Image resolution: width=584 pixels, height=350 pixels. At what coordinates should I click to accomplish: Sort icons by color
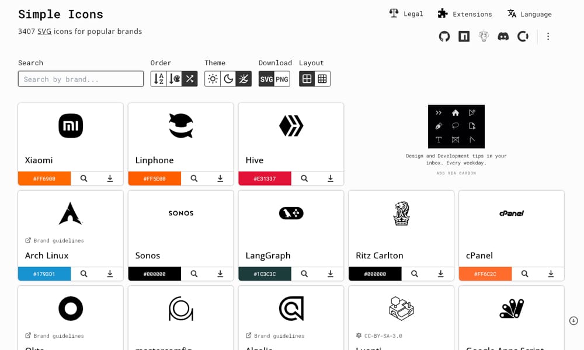click(174, 79)
